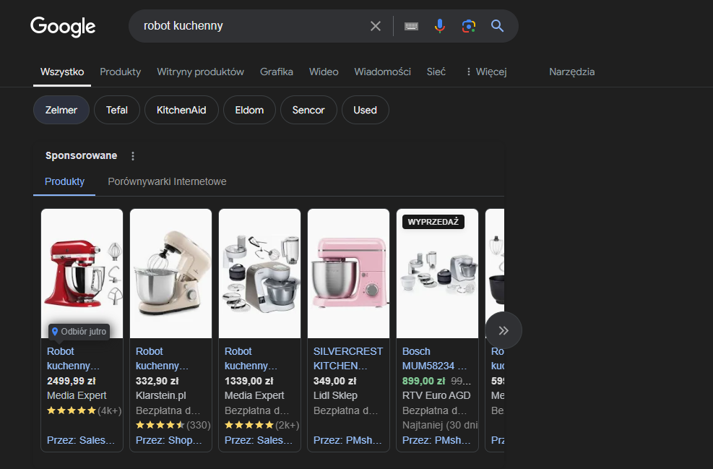This screenshot has height=469, width=713.
Task: Select the Used filter chip
Action: [x=365, y=110]
